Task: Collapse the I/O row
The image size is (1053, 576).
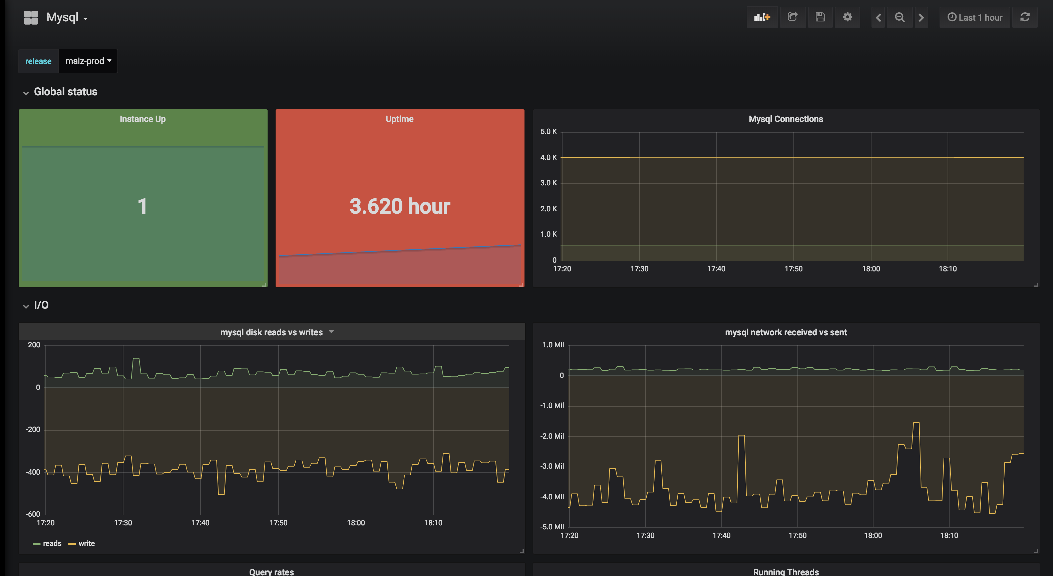Action: pyautogui.click(x=26, y=306)
